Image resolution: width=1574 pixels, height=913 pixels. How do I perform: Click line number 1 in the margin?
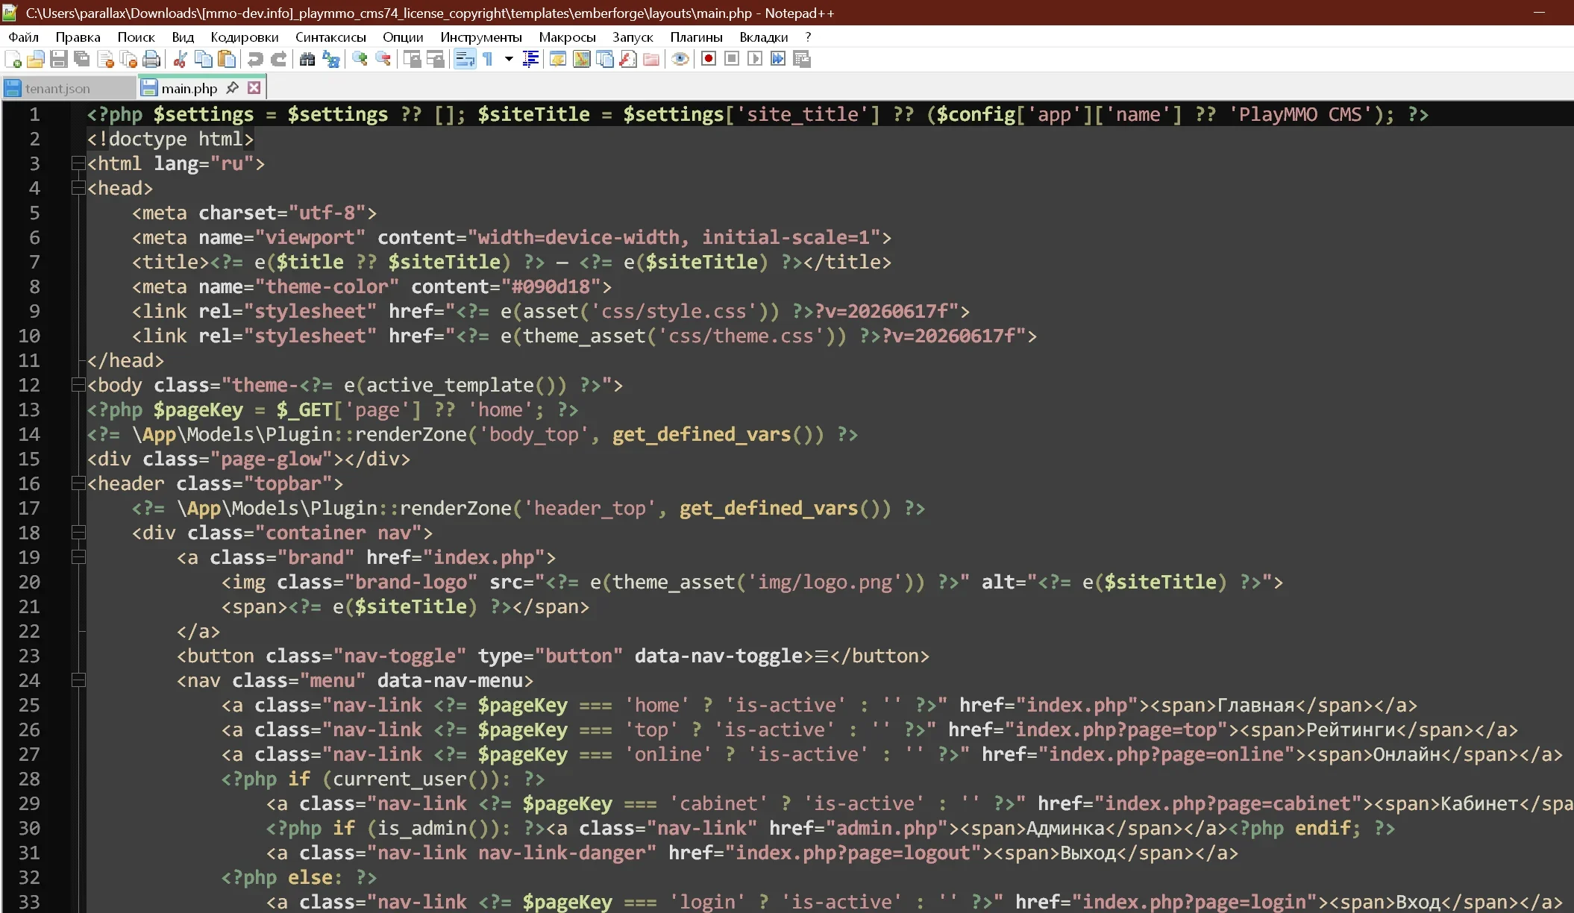[x=34, y=114]
